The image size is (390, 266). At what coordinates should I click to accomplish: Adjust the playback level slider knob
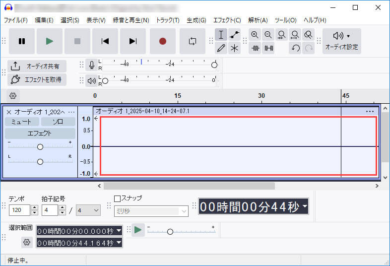point(105,81)
